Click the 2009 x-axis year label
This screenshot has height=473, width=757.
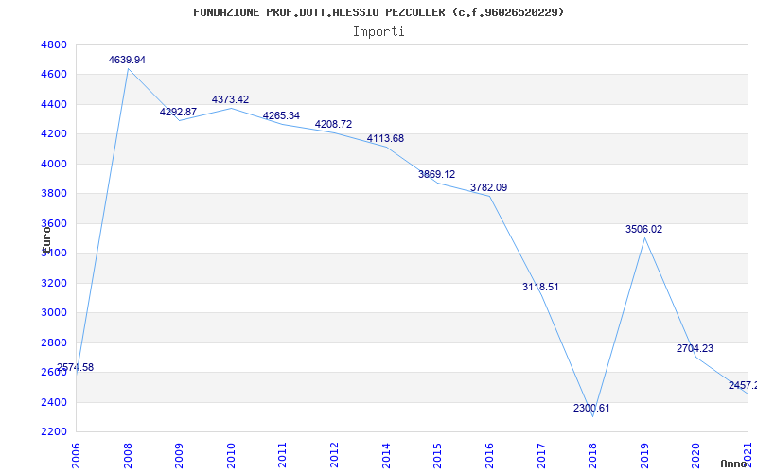point(179,455)
